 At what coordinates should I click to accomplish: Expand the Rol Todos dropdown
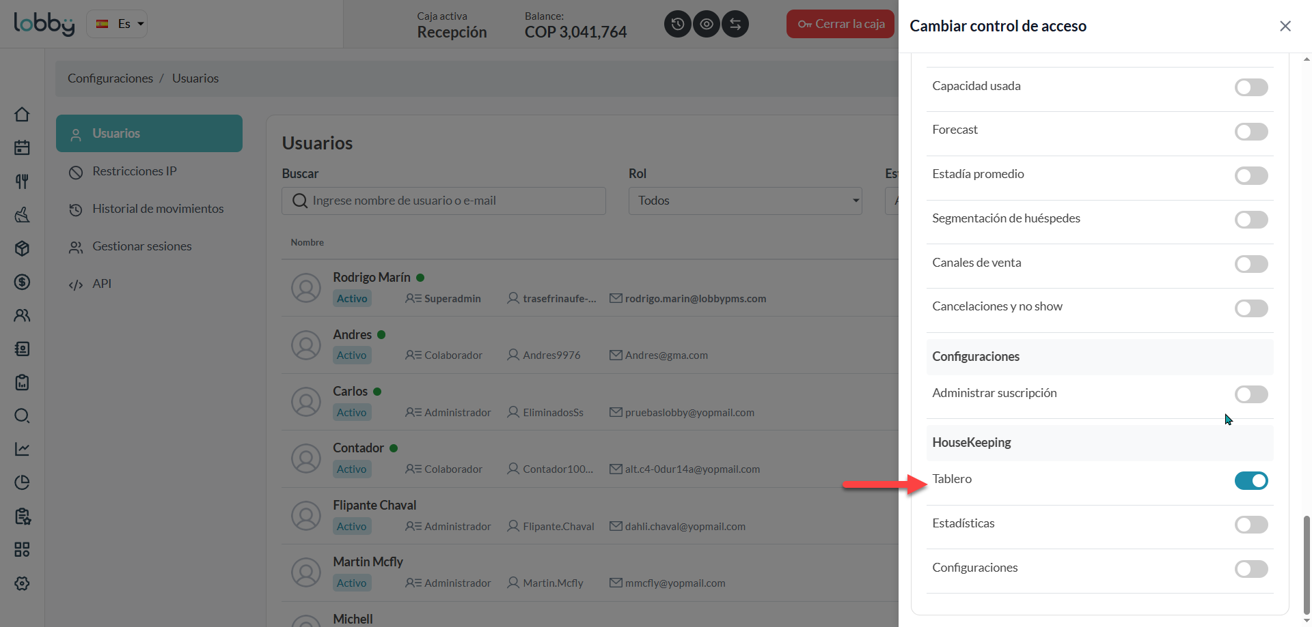click(x=745, y=201)
